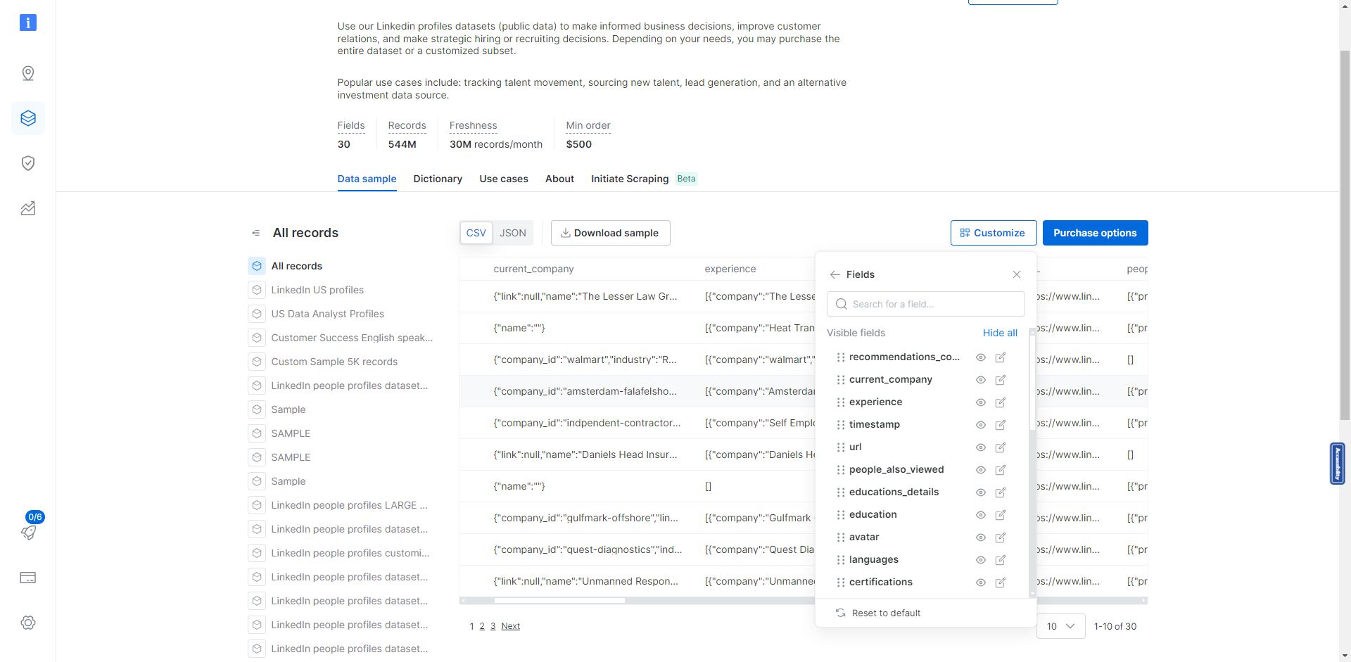
Task: Switch to the Data sample tab
Action: [367, 179]
